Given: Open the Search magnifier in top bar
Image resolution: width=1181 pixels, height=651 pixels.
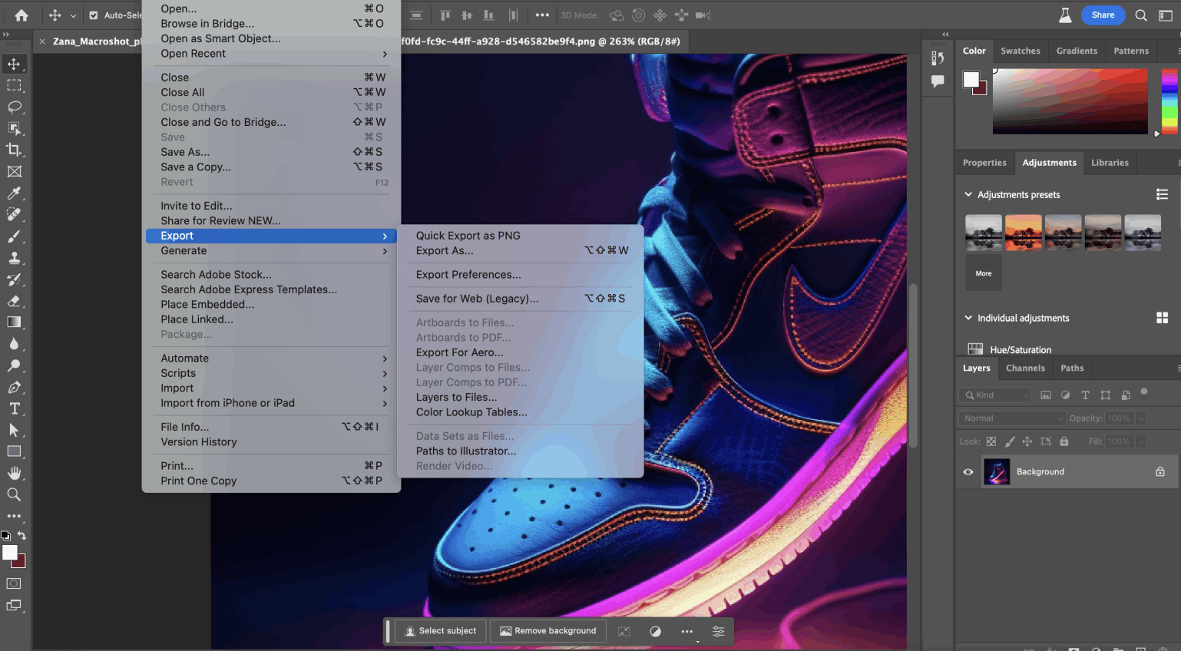Looking at the screenshot, I should coord(1141,15).
